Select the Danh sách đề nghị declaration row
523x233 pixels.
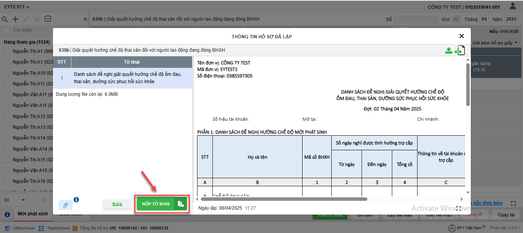[x=123, y=78]
